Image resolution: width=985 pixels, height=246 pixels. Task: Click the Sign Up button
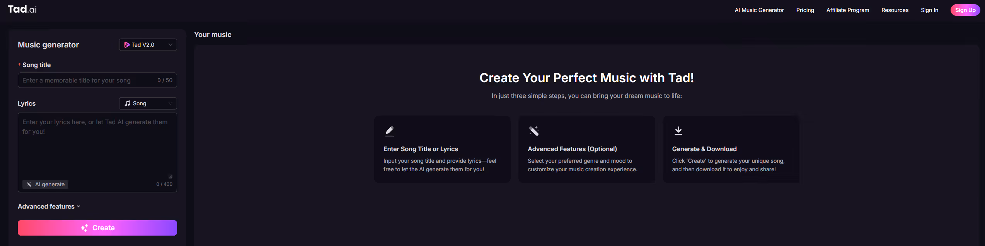[x=965, y=10]
